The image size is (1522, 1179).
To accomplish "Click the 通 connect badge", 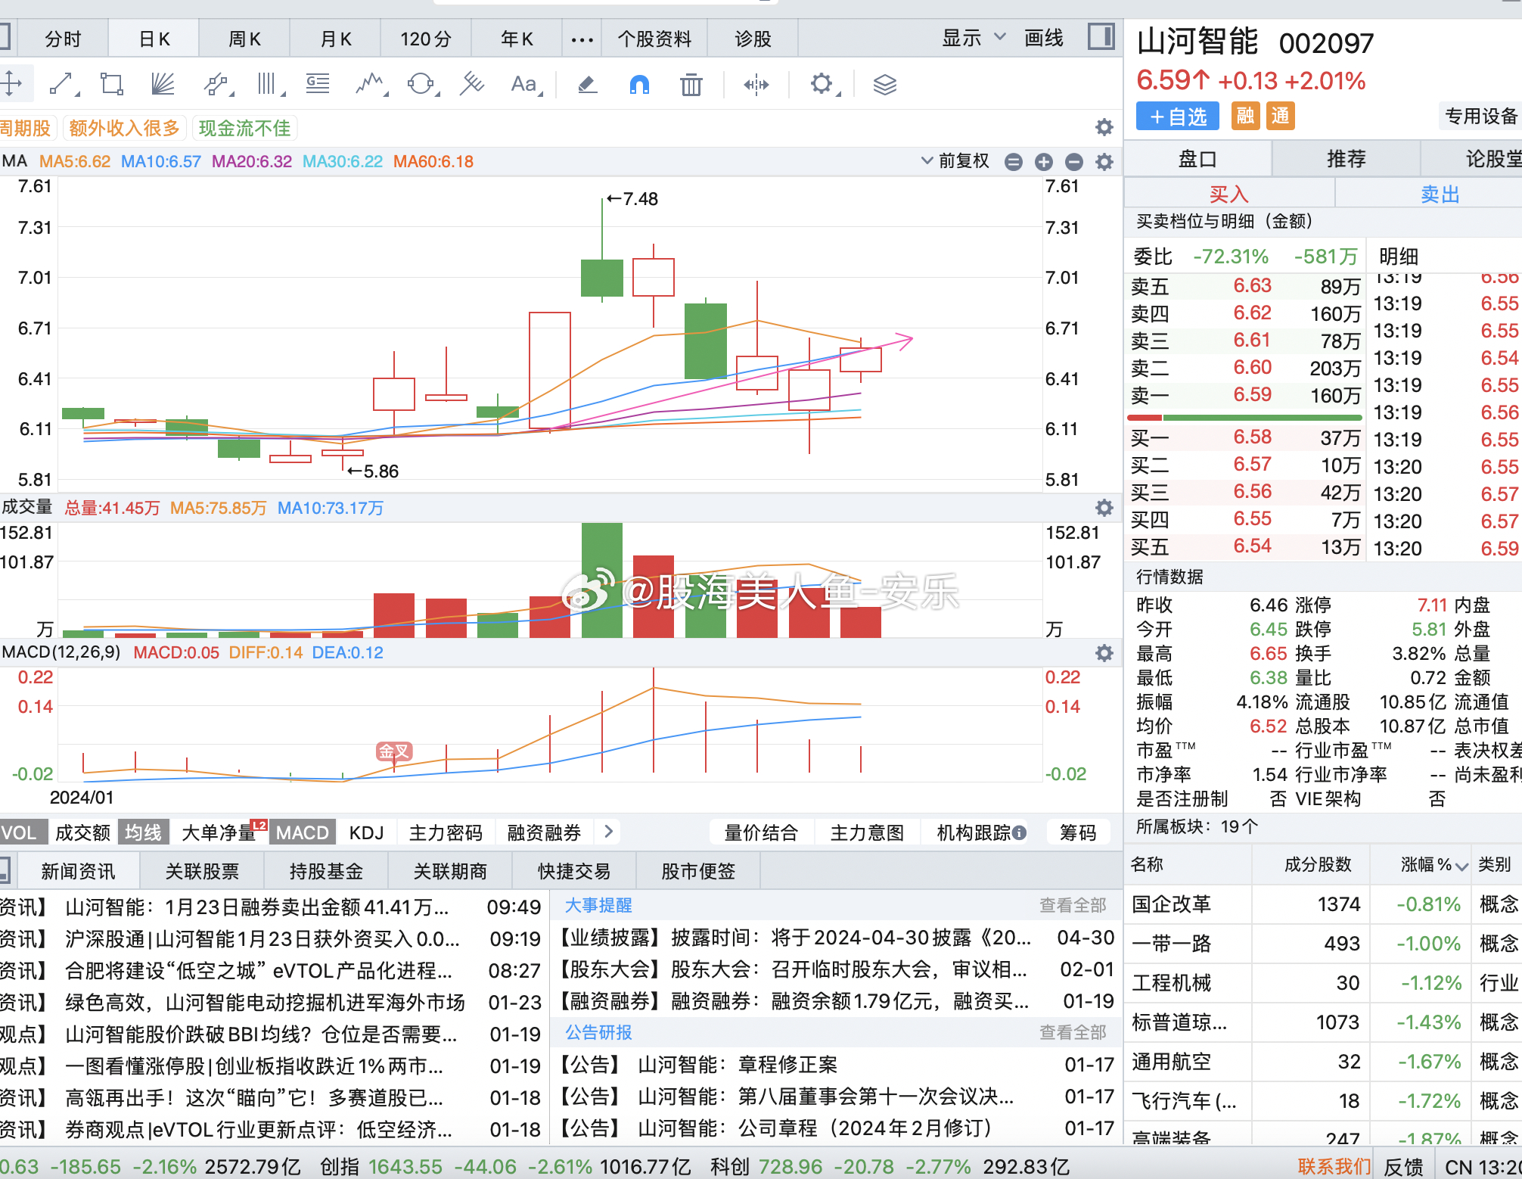I will [x=1280, y=117].
